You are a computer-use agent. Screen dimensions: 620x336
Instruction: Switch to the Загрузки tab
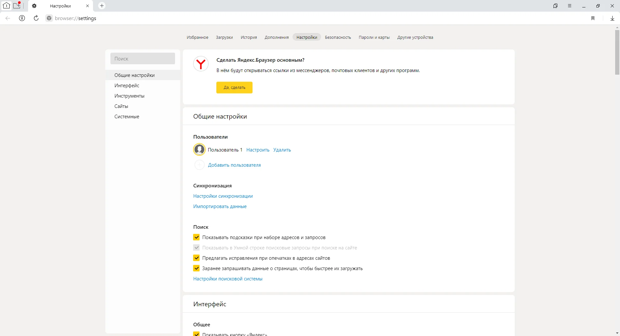(224, 37)
